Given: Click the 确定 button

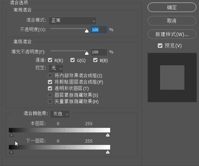Looking at the screenshot, I should point(172,7).
